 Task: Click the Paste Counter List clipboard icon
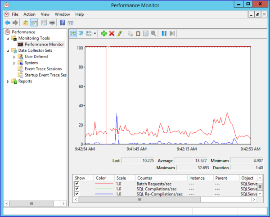138,33
